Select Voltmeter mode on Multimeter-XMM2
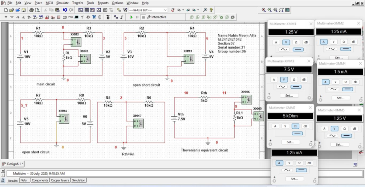Viewport: 365px width, 187px height. [x=334, y=42]
